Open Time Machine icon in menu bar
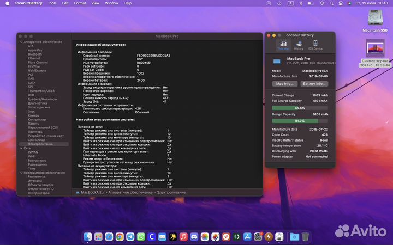Screen dimensions: 393x245 (x=279, y=3)
